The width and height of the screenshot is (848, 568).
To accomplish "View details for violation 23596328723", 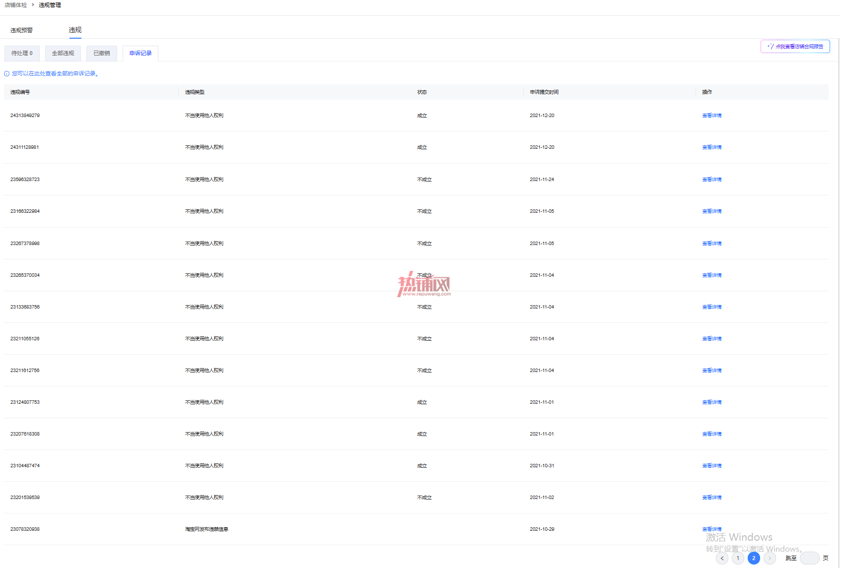I will 711,180.
